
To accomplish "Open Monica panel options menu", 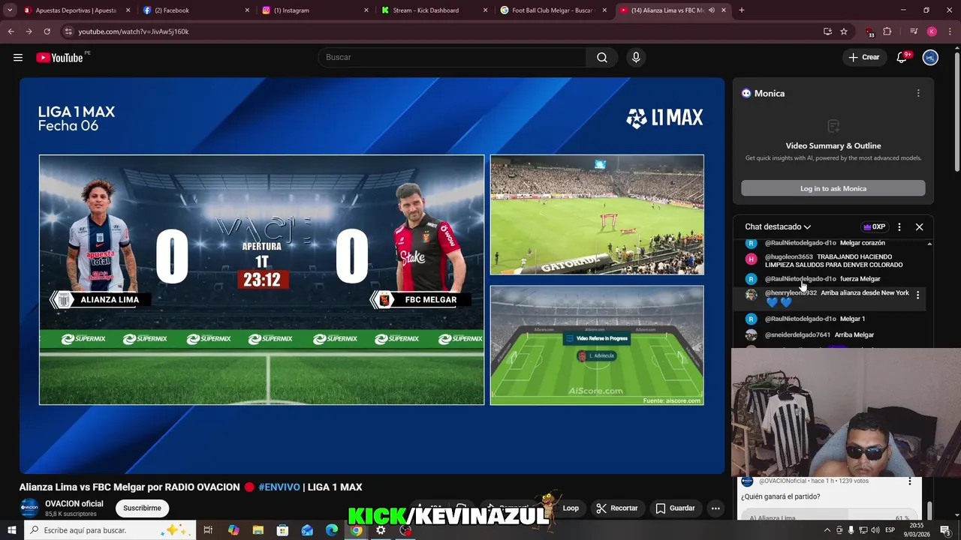I will [917, 93].
